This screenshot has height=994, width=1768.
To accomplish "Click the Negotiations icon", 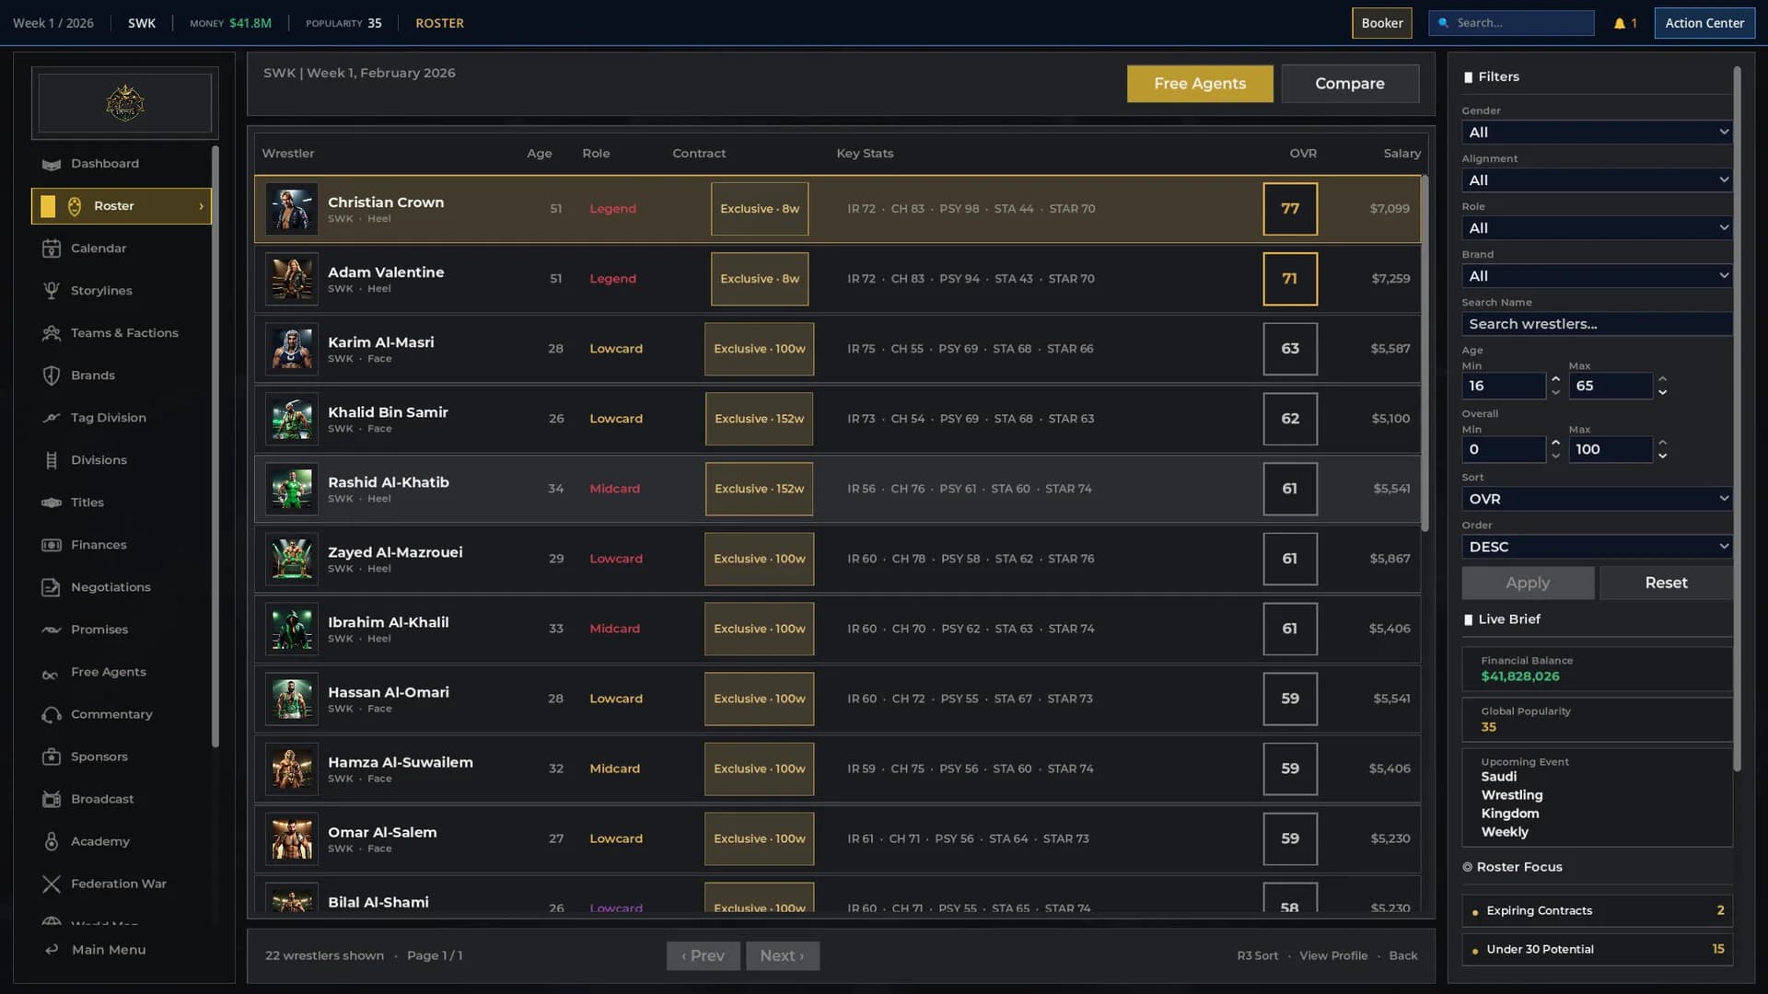I will pyautogui.click(x=52, y=587).
